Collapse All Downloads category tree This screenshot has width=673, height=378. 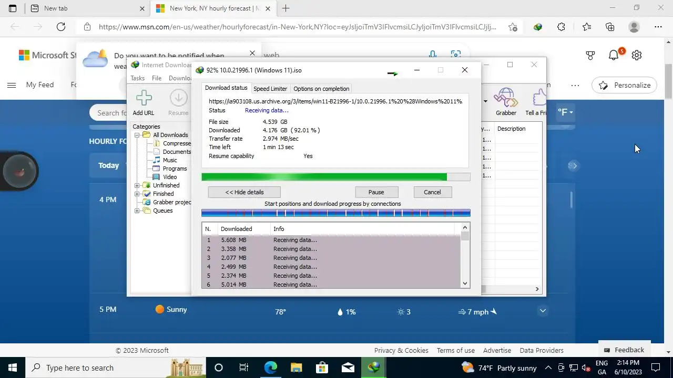pos(137,135)
